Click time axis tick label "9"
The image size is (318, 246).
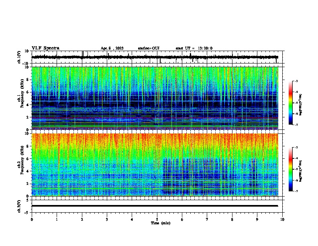point(257,219)
